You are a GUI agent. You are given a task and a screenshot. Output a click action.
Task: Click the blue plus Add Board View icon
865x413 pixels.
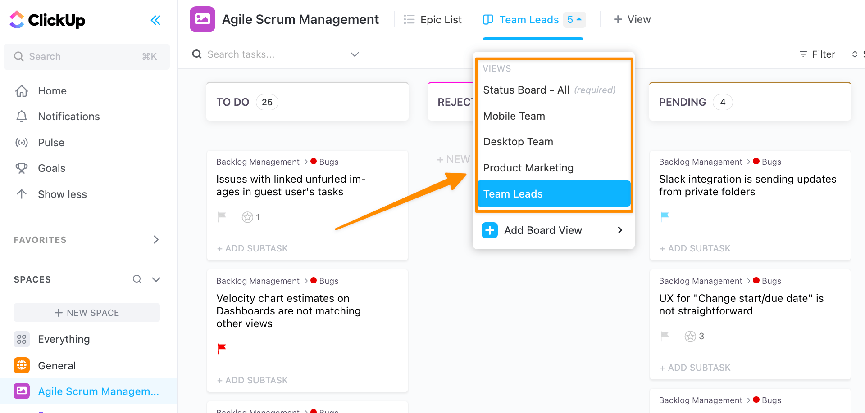[490, 230]
